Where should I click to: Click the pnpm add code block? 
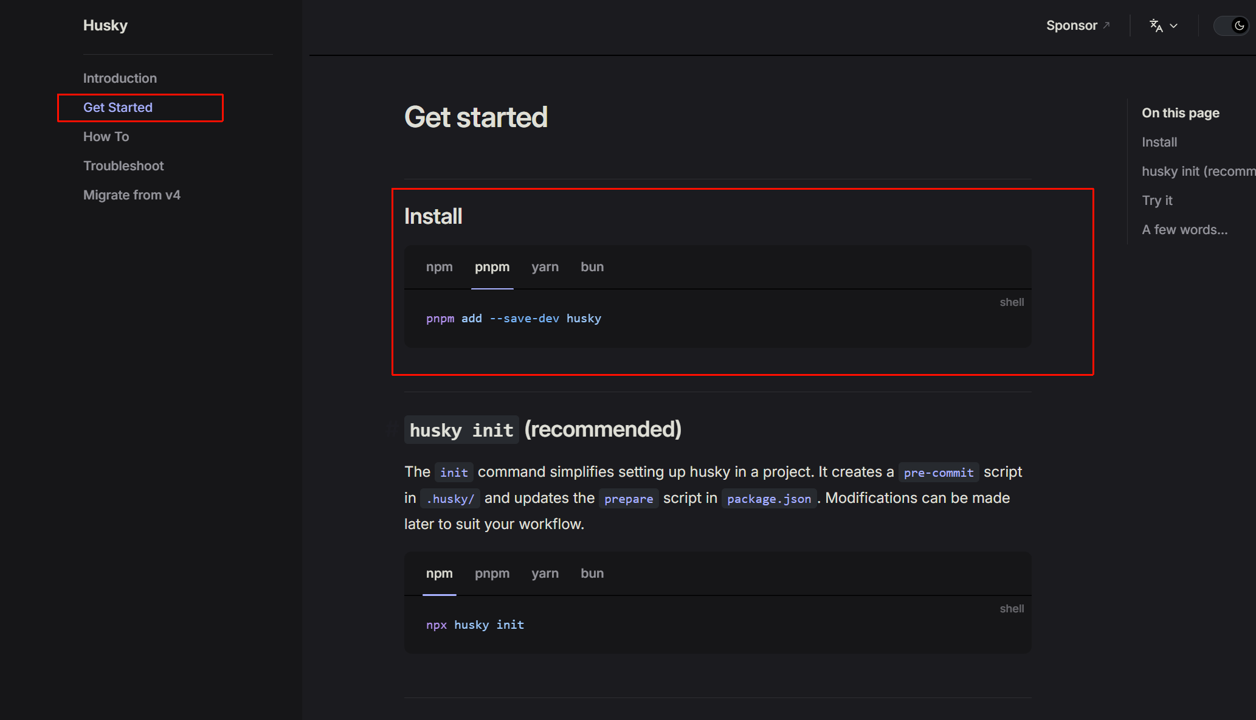coord(513,319)
